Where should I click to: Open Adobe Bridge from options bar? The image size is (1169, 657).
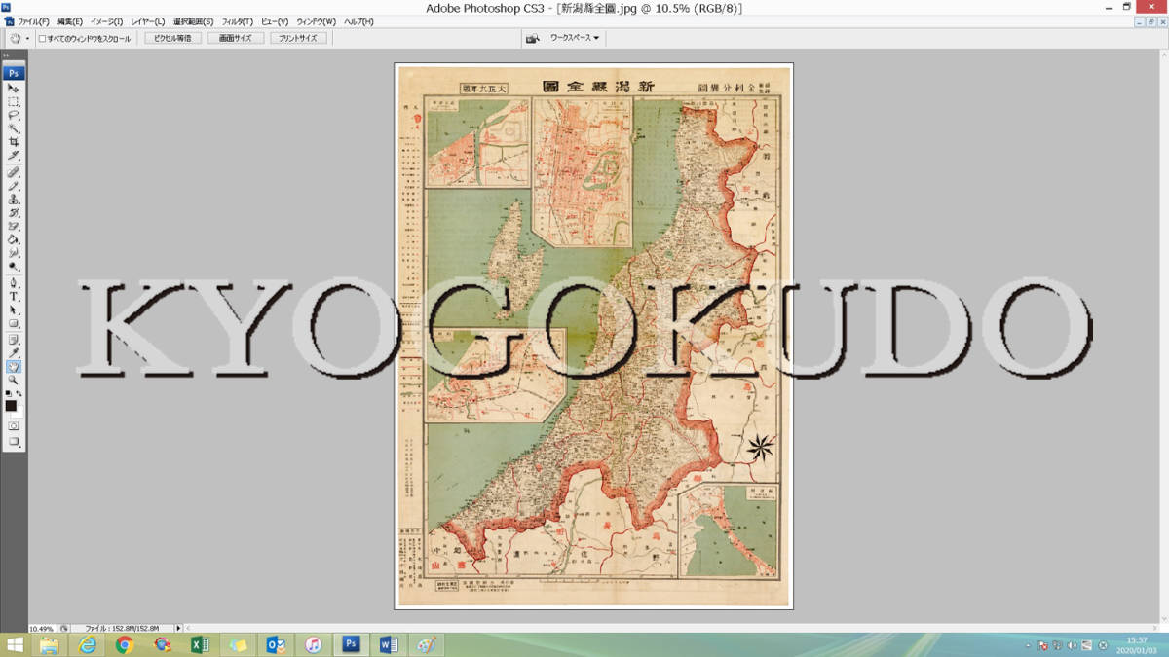(x=533, y=38)
